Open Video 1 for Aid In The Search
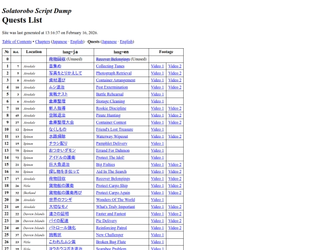This screenshot has width=333, height=250. tap(157, 172)
